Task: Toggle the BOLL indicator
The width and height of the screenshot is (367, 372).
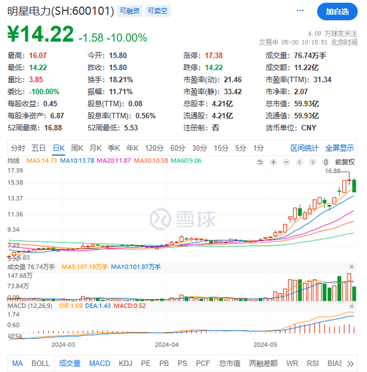Action: pyautogui.click(x=41, y=363)
